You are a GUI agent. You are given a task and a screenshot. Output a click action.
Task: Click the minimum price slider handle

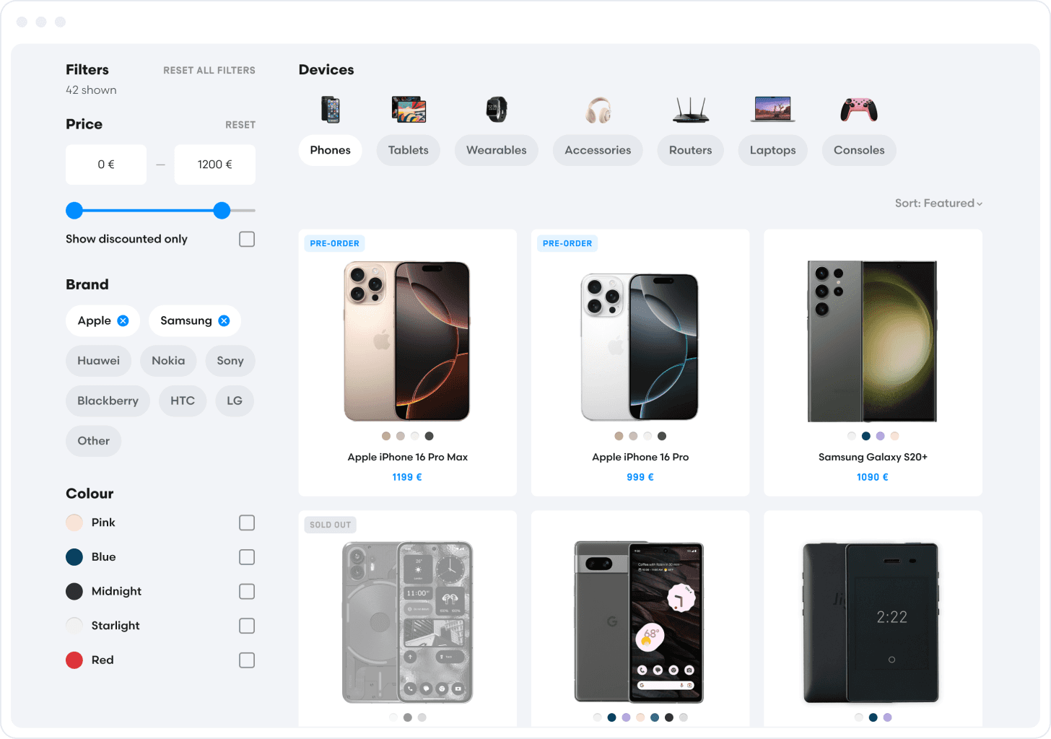point(74,211)
